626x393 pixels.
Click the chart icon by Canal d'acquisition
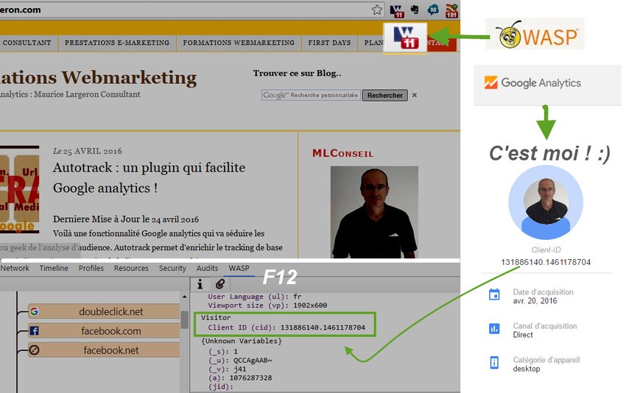tap(494, 328)
